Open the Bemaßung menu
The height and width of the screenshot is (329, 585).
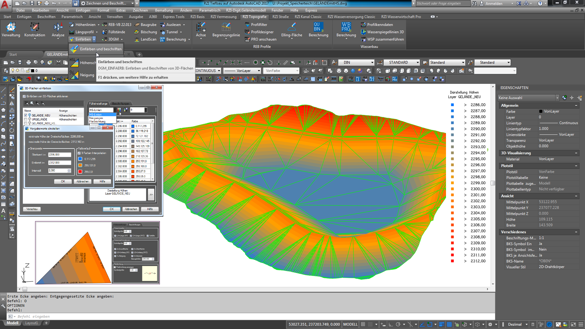164,10
